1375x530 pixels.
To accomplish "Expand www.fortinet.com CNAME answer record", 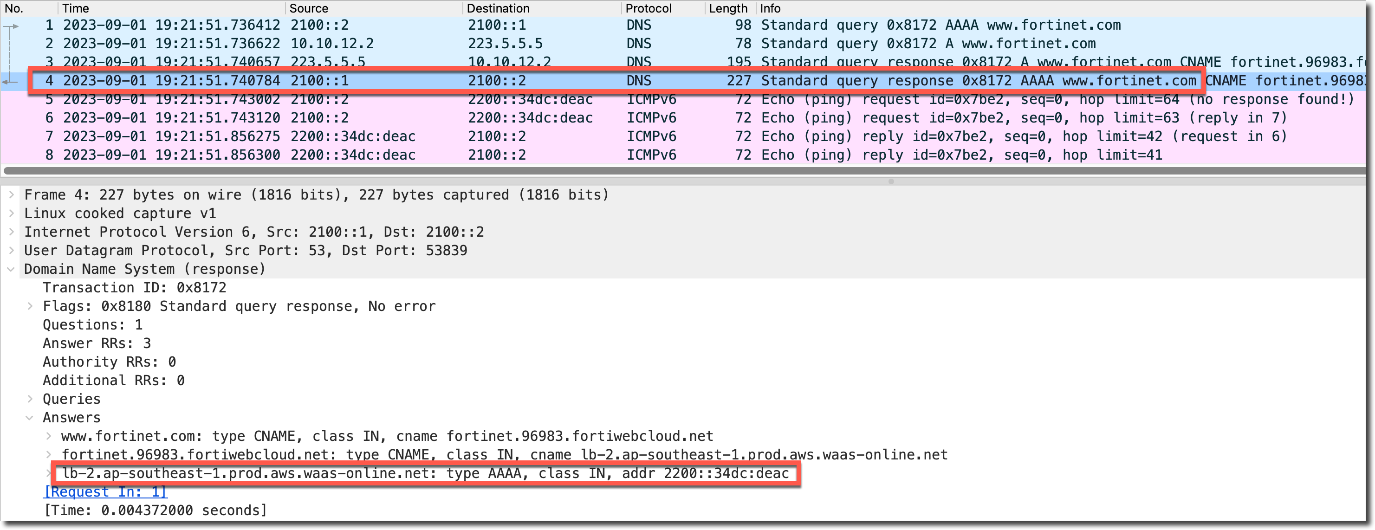I will (x=49, y=436).
